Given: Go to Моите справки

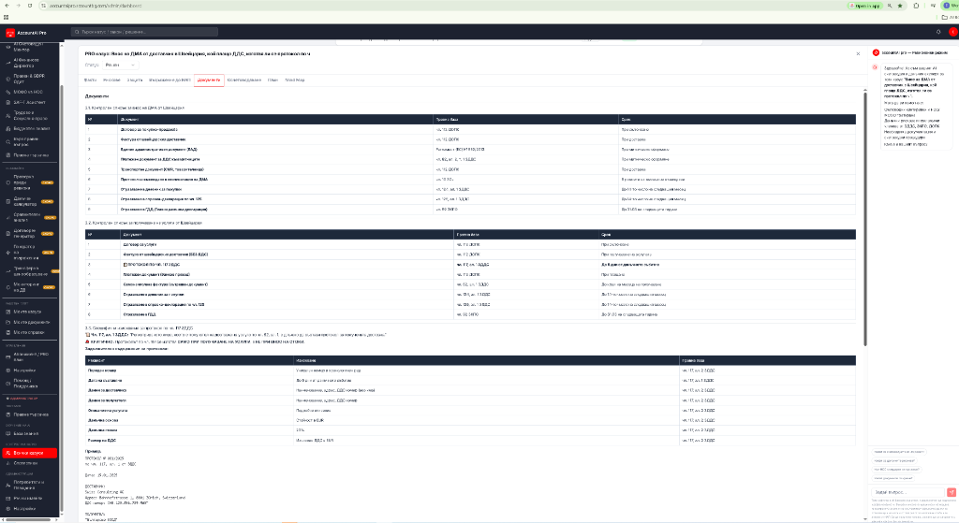Looking at the screenshot, I should (x=28, y=332).
